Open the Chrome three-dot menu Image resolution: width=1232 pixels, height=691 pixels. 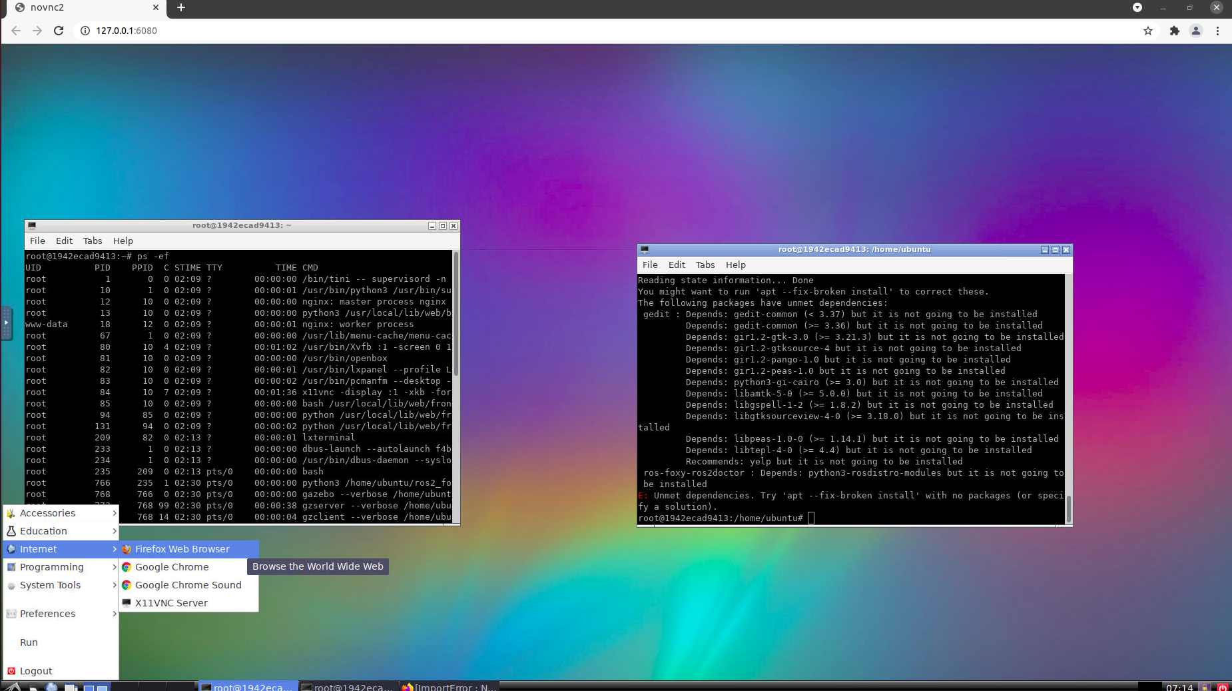(x=1217, y=31)
